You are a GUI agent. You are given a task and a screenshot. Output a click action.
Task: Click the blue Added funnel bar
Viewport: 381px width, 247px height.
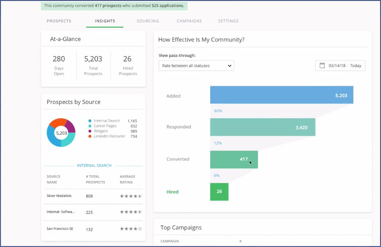click(281, 95)
